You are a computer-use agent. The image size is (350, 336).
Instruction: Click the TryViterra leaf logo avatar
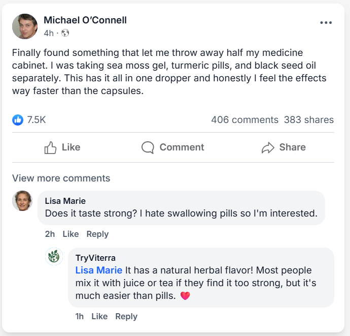pyautogui.click(x=54, y=257)
